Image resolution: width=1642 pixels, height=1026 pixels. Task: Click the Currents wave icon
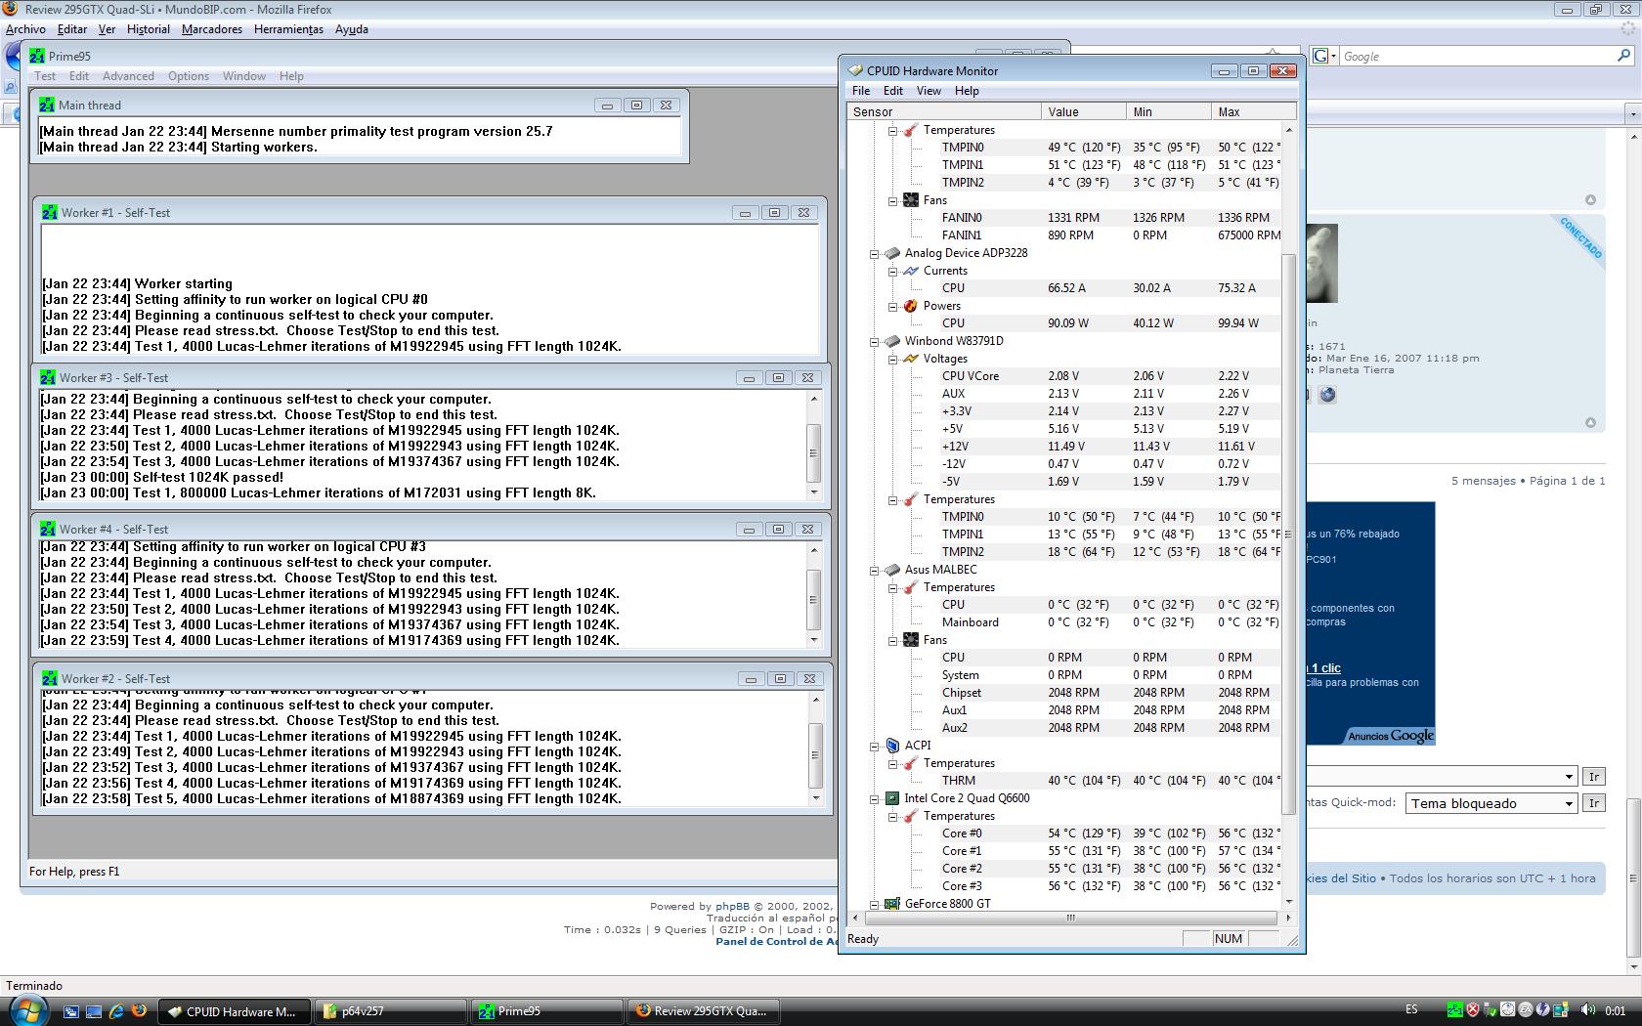tap(910, 271)
